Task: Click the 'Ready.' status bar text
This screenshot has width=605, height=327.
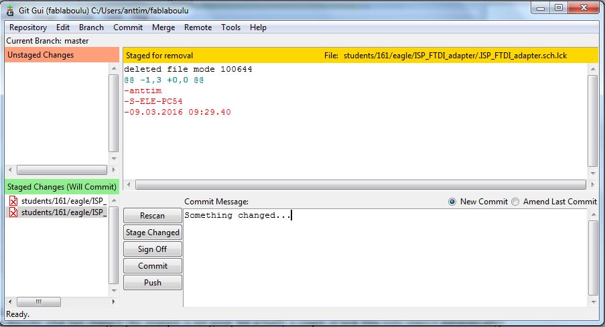Action: (17, 314)
